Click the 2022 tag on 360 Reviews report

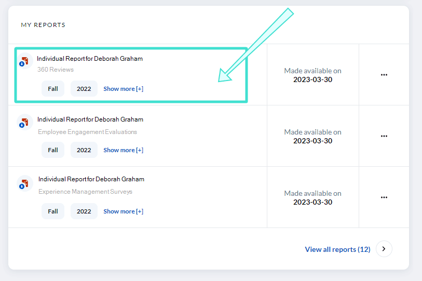(84, 89)
